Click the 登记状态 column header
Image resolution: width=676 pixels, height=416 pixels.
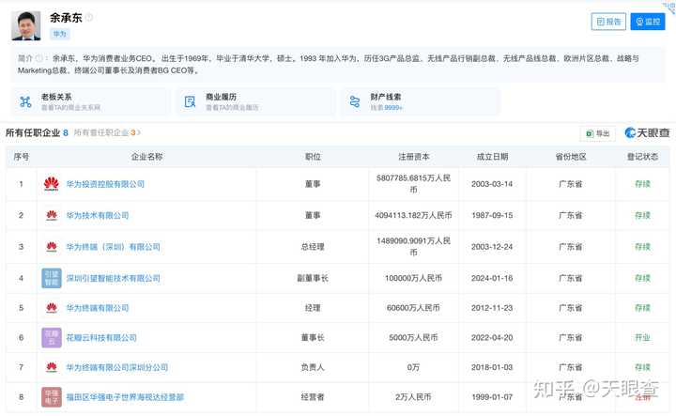coord(642,157)
